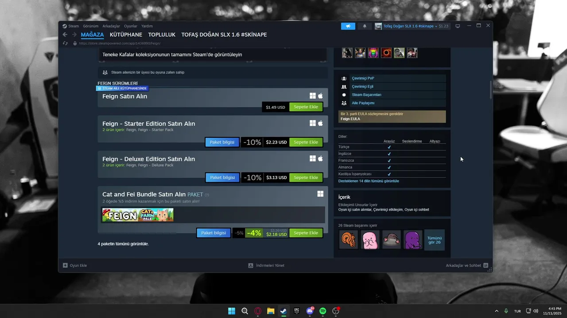Click the $1.23 wallet balance
567x318 pixels.
click(443, 26)
